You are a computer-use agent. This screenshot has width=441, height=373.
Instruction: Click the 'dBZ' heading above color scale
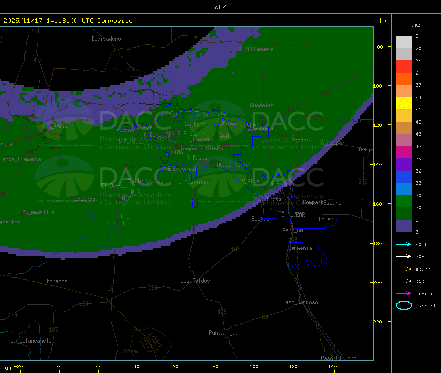[x=416, y=25]
